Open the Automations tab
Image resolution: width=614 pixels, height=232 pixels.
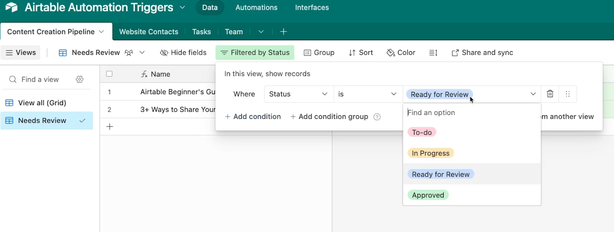coord(256,8)
